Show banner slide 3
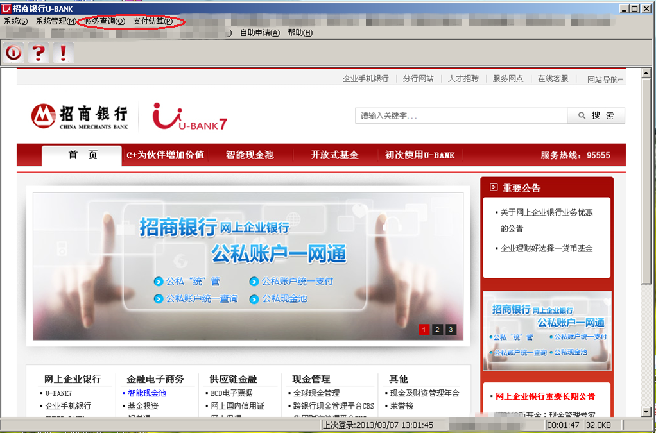 [451, 329]
